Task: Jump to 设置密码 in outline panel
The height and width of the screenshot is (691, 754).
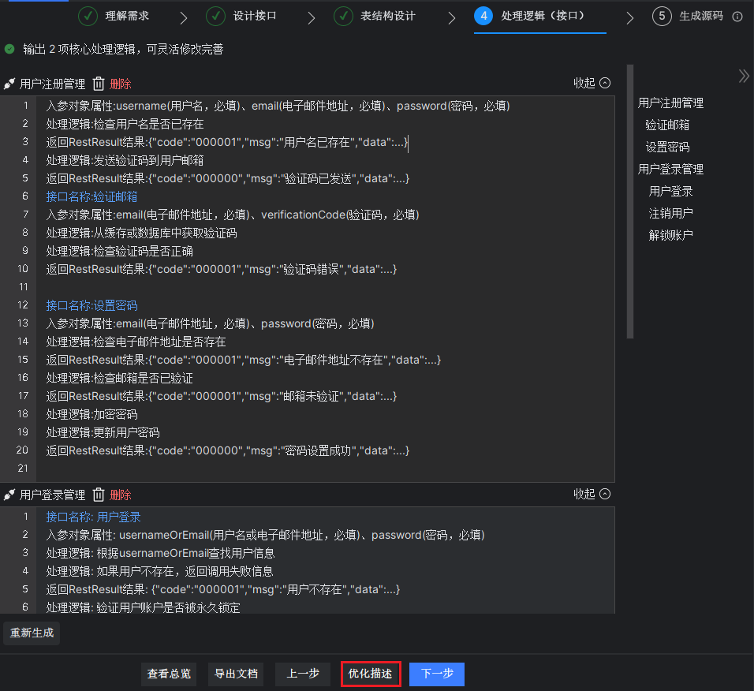Action: (667, 148)
